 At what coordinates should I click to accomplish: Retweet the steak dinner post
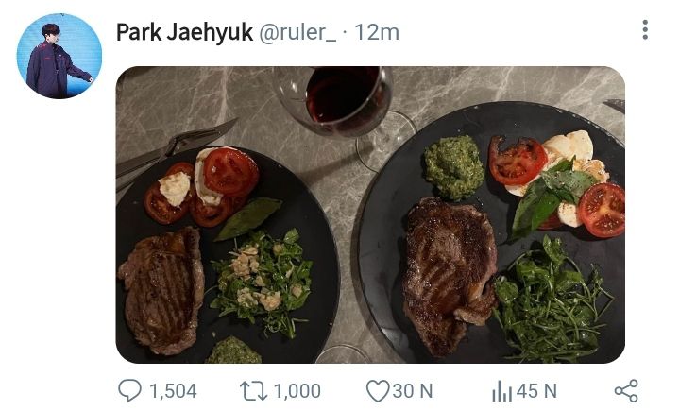pos(253,390)
